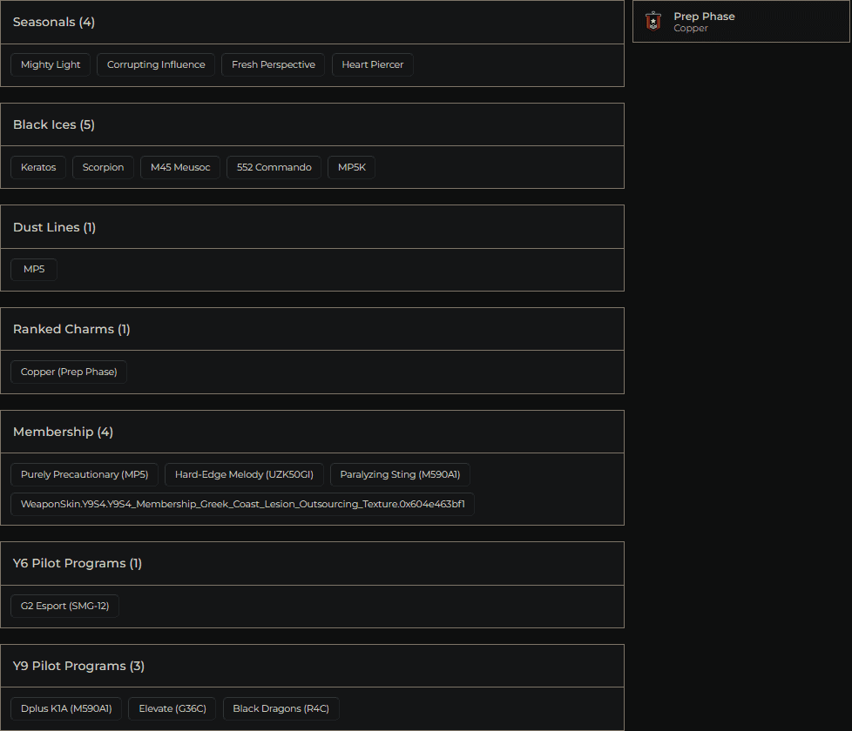Pick the 552 Commando tag
Image resolution: width=852 pixels, height=731 pixels.
[274, 168]
